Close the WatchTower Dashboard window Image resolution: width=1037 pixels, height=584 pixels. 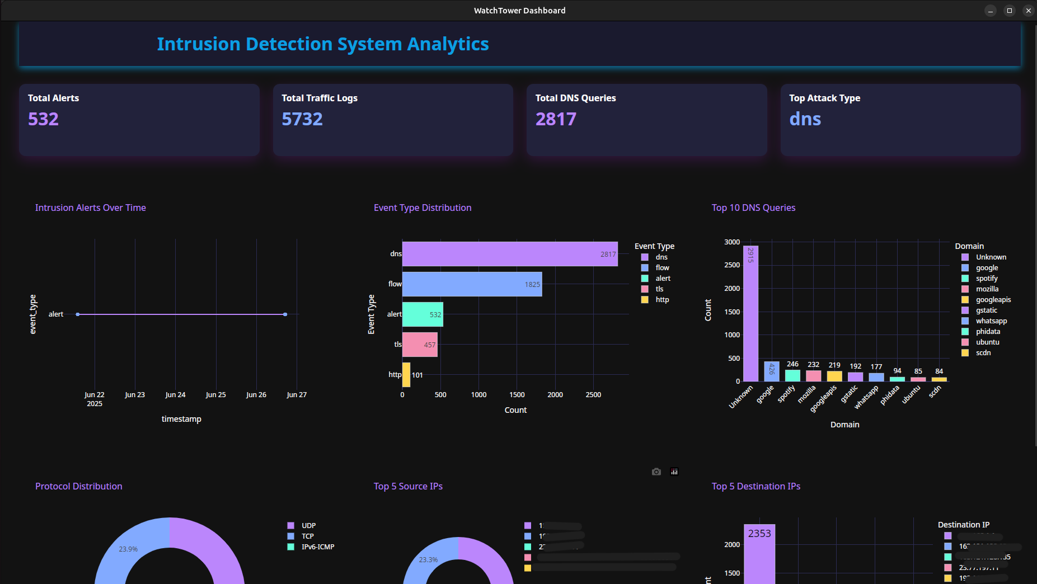(x=1029, y=11)
